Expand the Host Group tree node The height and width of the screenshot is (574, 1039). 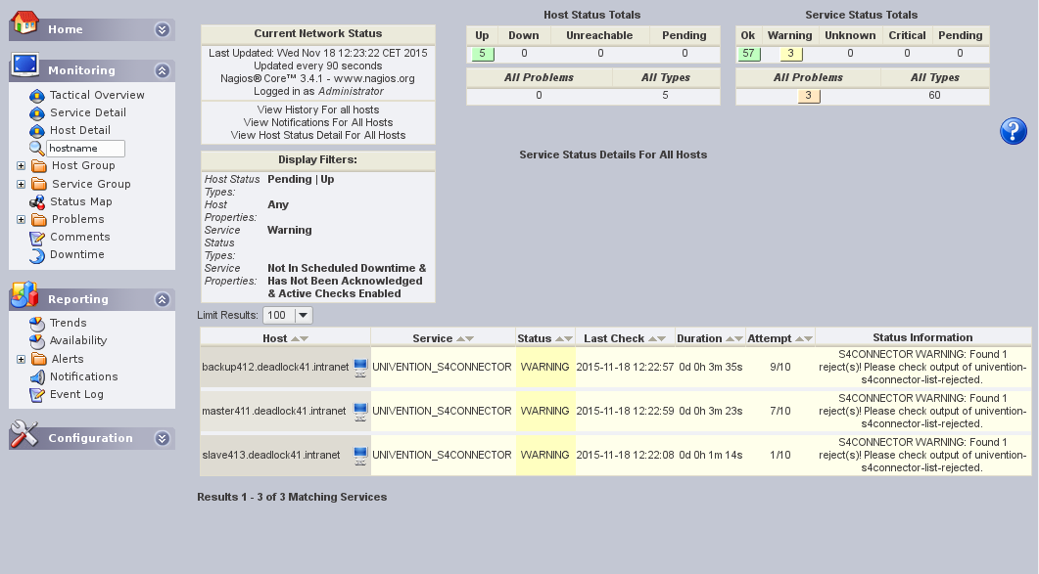click(22, 166)
